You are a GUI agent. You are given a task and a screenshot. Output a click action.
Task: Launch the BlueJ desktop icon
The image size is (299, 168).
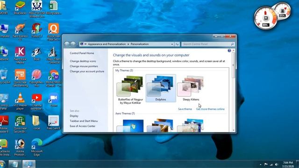tap(37, 53)
